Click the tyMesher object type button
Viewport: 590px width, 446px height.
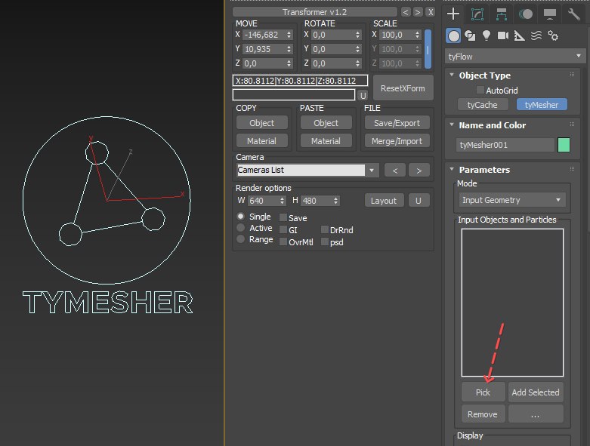pyautogui.click(x=542, y=105)
